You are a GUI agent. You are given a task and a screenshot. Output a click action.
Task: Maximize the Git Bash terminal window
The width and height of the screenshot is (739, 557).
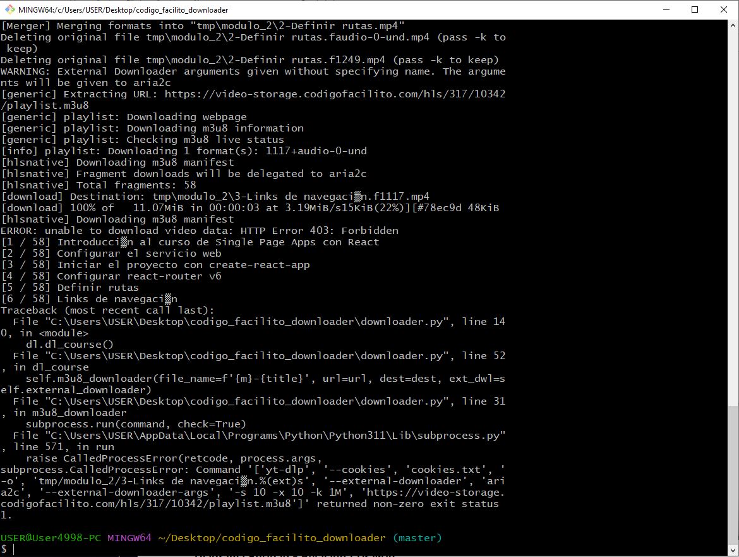pos(694,9)
